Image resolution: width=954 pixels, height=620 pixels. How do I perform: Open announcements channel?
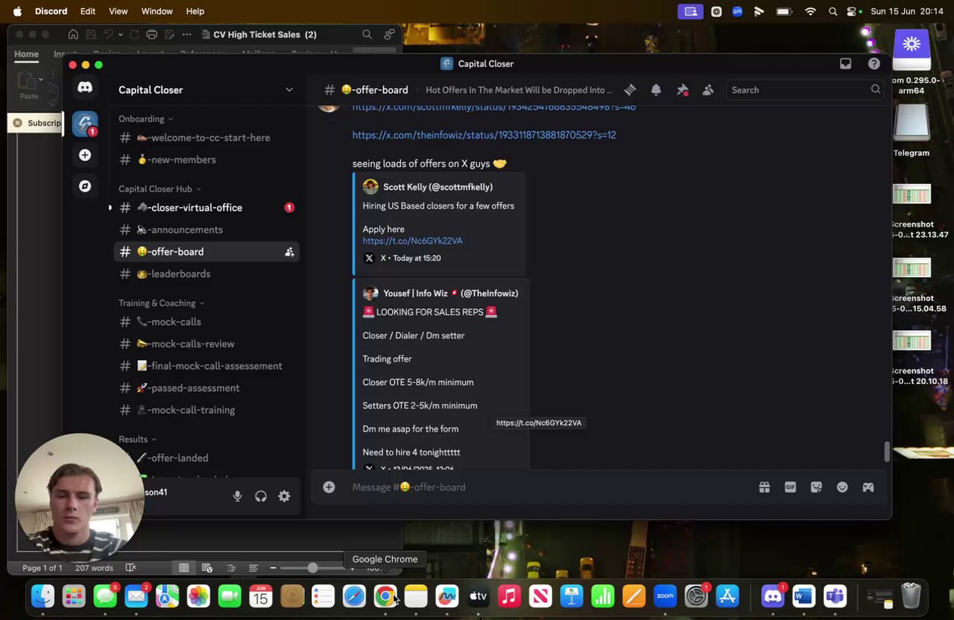pos(207,230)
